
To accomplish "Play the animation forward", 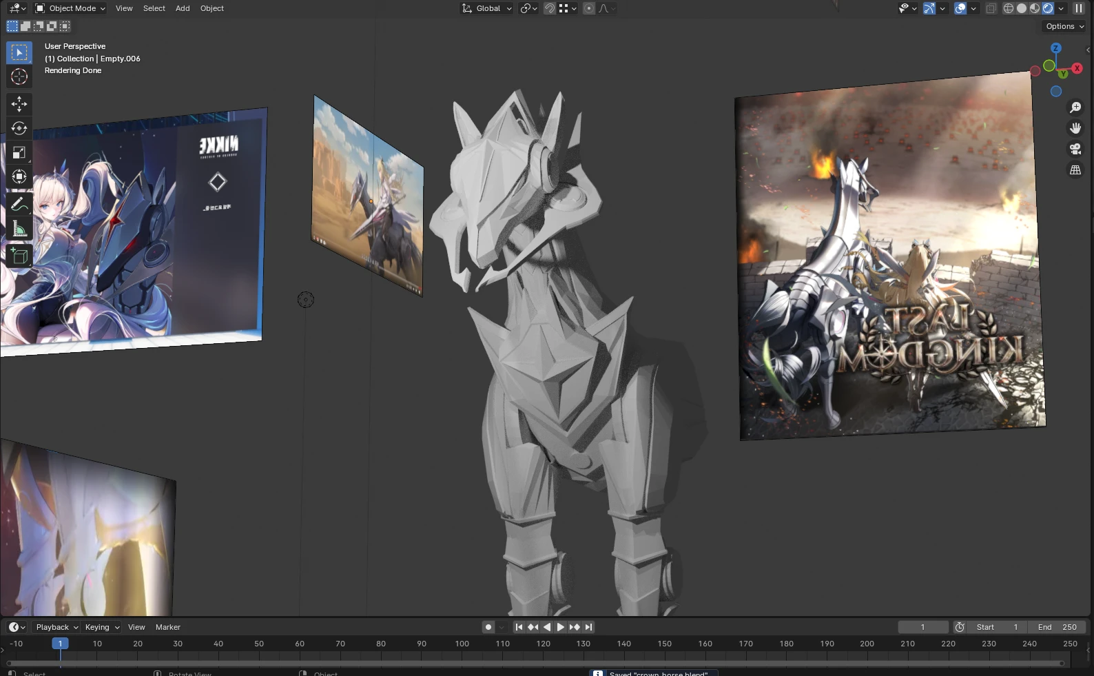I will (x=561, y=627).
